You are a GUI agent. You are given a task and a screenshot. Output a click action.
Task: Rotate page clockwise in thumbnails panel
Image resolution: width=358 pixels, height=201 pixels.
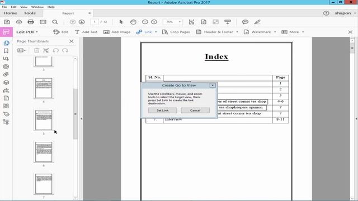click(65, 50)
